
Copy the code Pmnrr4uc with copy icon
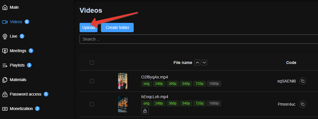point(303,104)
